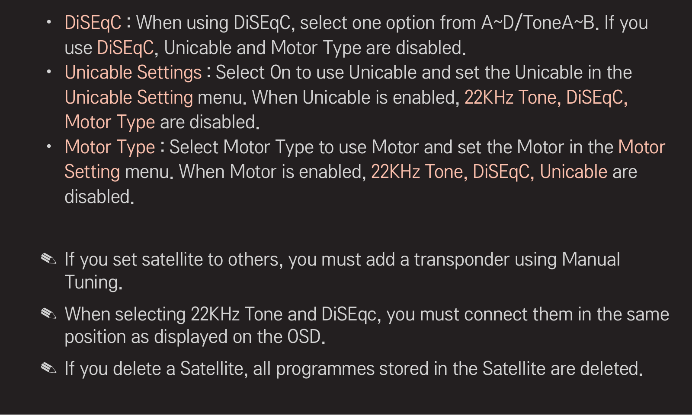Click orange 'DiSEqC' in 'use DiSEqC, Unicable and Motor'
This screenshot has width=692, height=415.
(125, 48)
